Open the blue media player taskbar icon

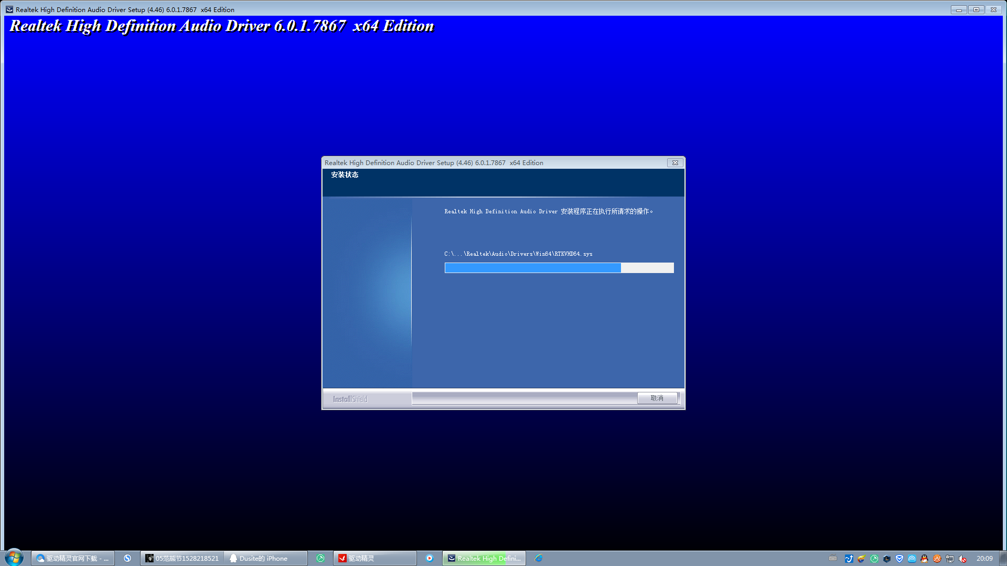(430, 558)
